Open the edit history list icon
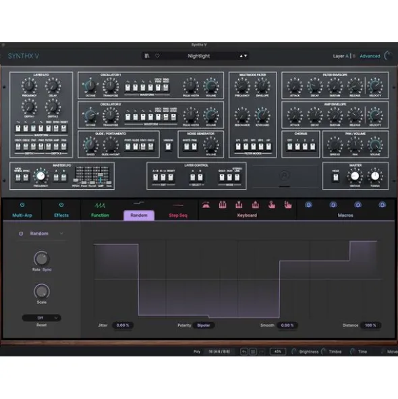Image resolution: width=398 pixels, height=399 pixels. pos(253,352)
